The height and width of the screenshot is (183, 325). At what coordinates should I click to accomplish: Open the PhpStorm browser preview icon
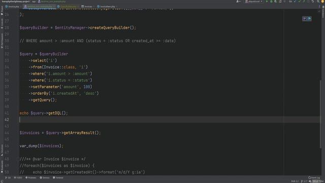[305, 19]
